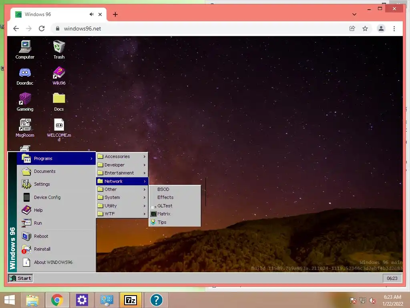Viewport: 410px width, 308px height.
Task: Expand the System submenu arrow
Action: point(144,197)
